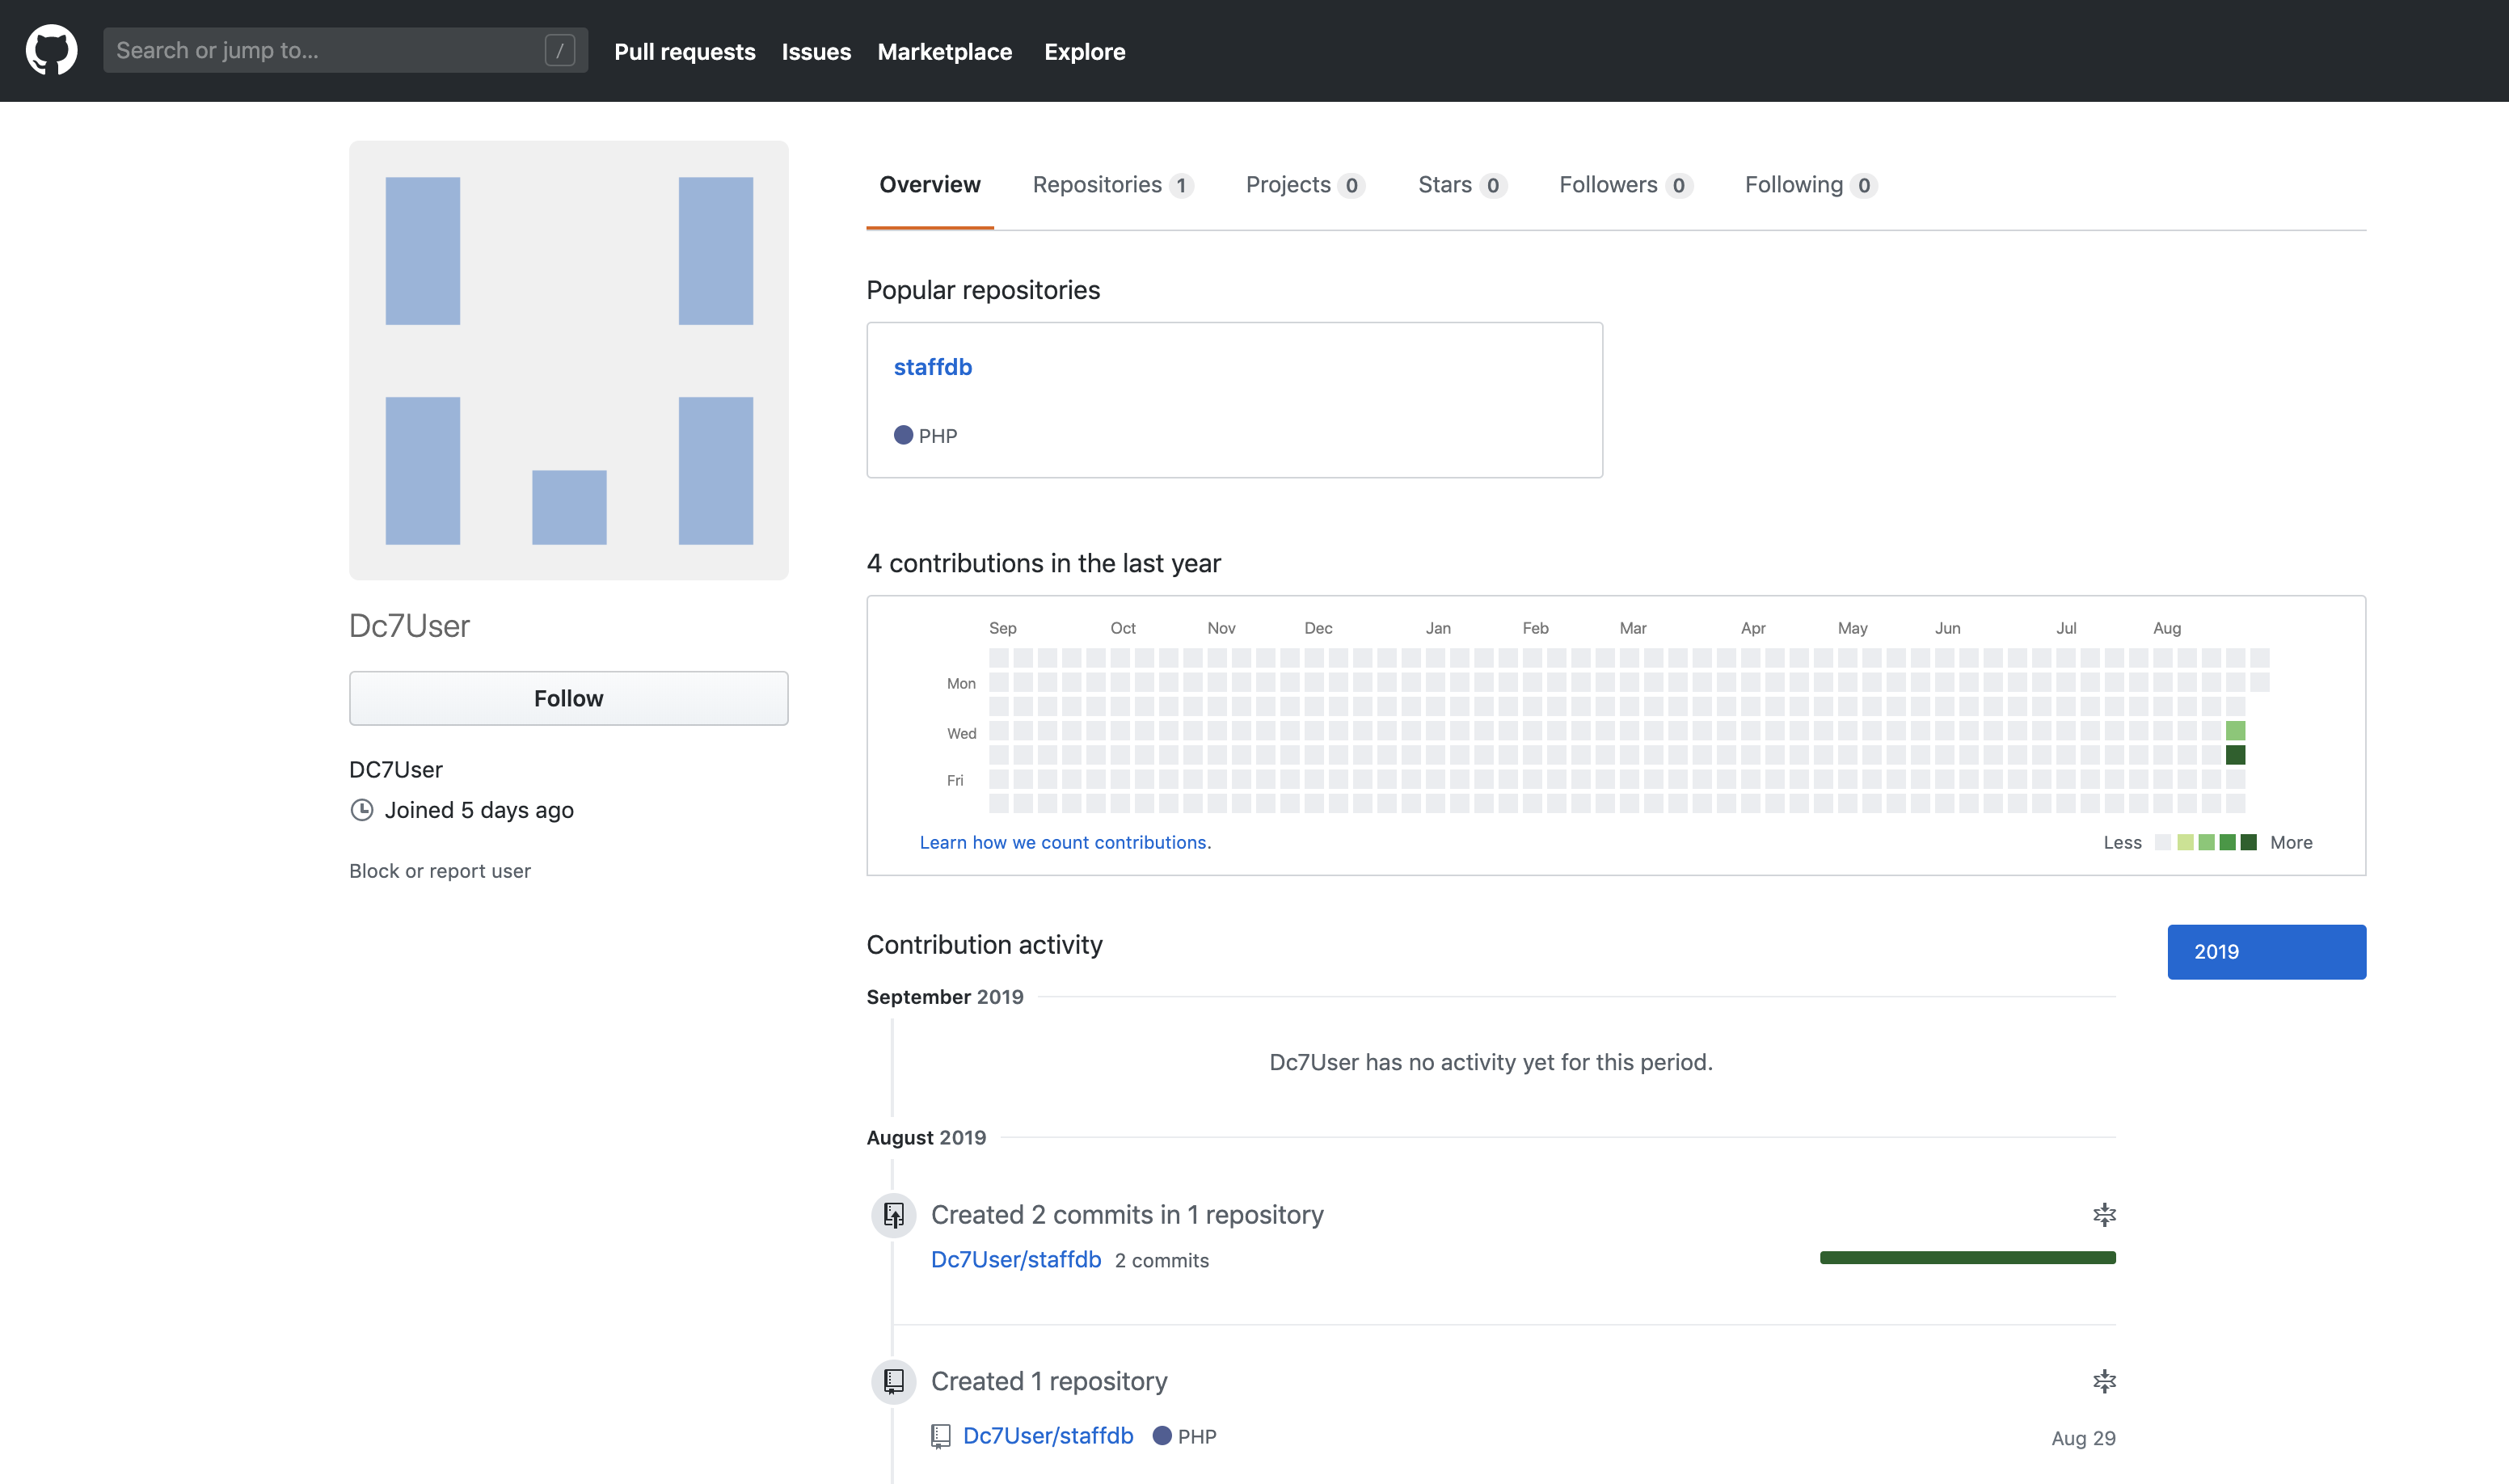Collapse the Created 2 commits section
2509x1484 pixels.
pyautogui.click(x=2105, y=1215)
